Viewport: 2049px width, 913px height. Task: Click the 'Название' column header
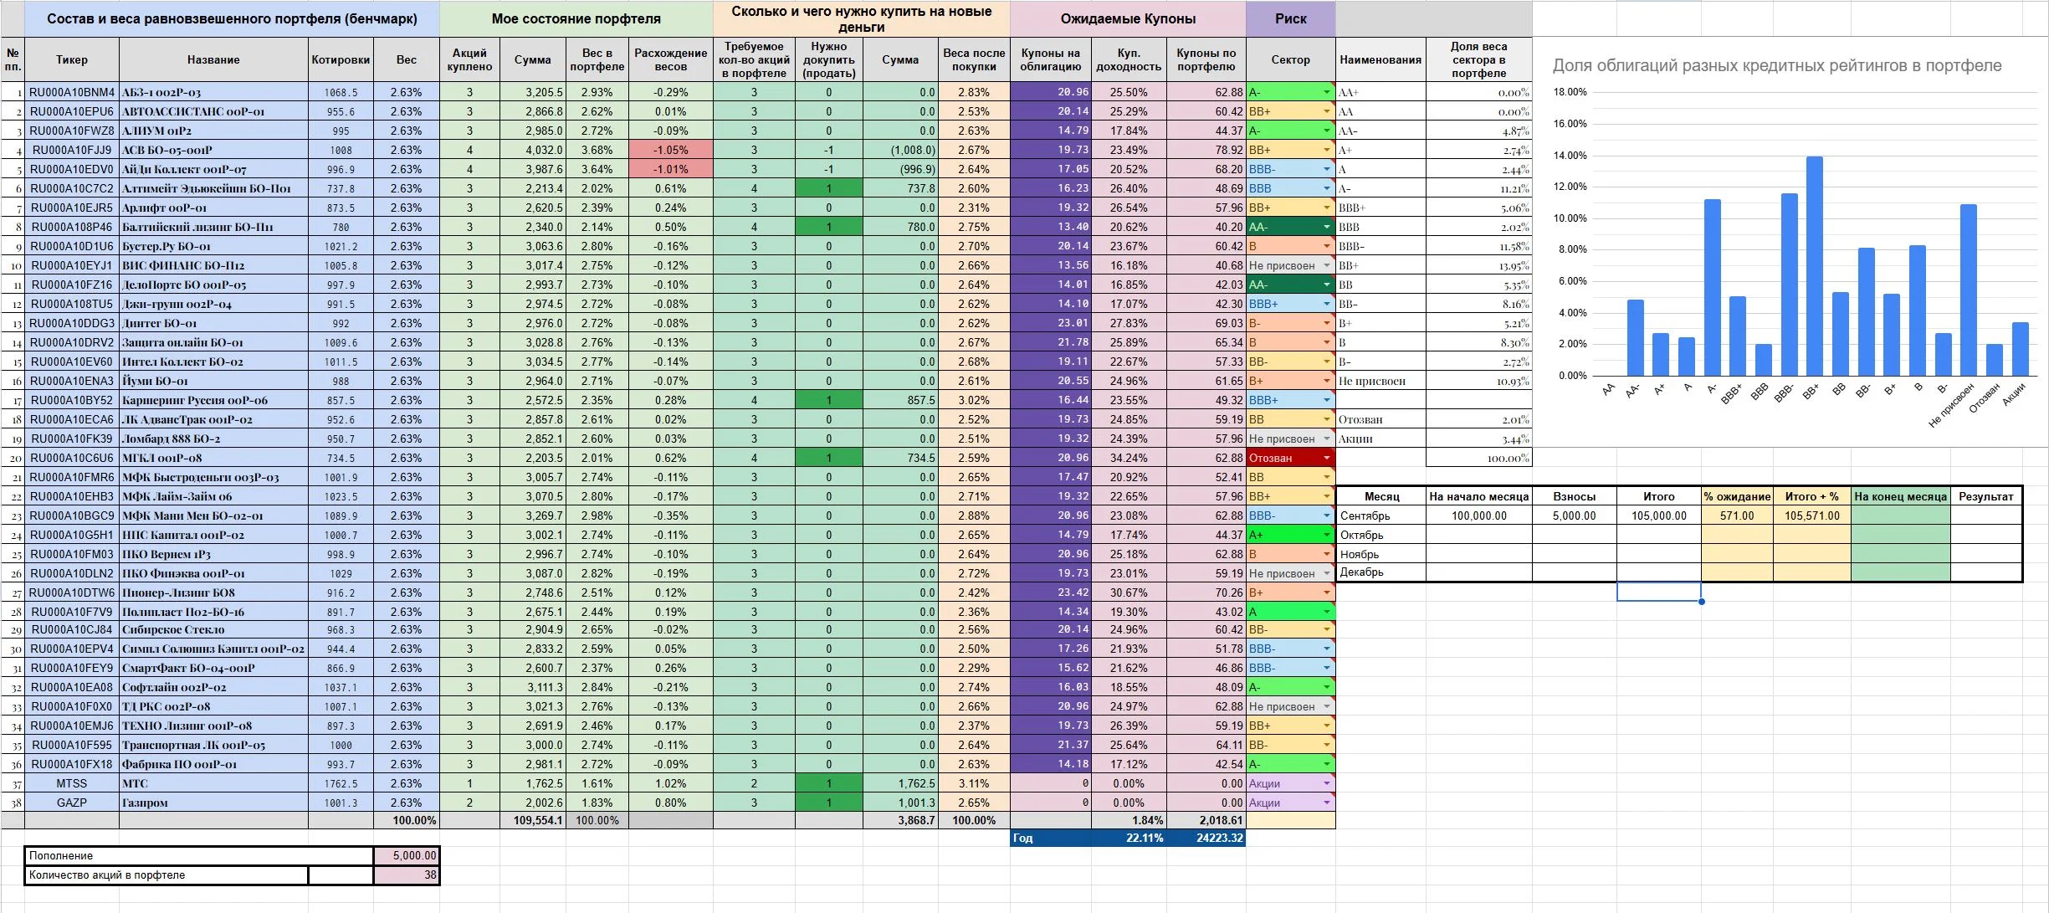coord(213,59)
